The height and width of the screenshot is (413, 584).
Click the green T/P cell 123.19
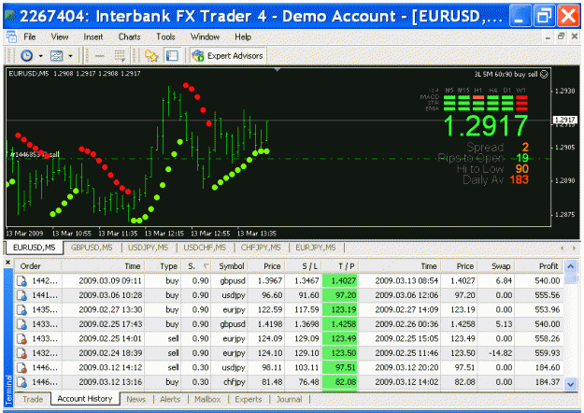pos(340,310)
